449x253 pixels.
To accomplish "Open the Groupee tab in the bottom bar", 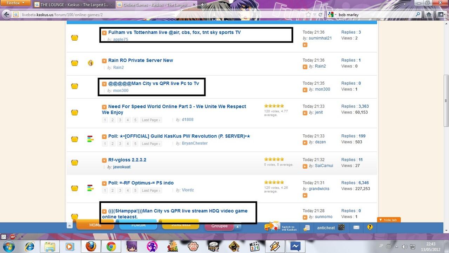I will coord(219,226).
